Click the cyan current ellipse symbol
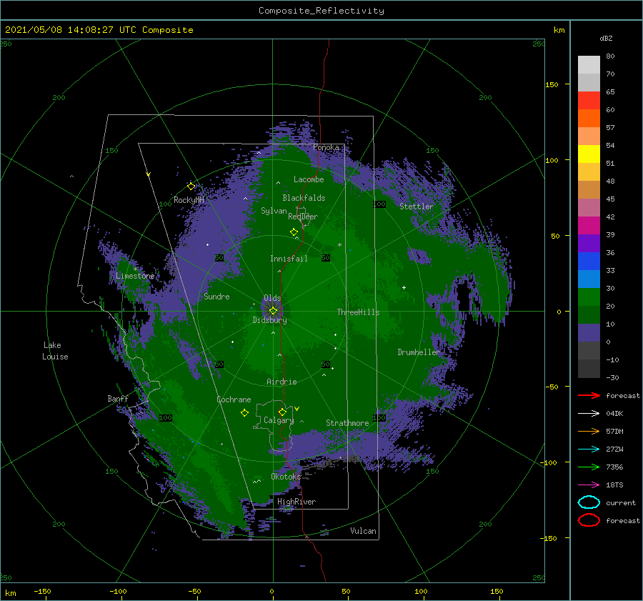The image size is (643, 601). [x=589, y=502]
